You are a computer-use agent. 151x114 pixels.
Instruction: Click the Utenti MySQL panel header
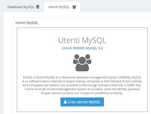pyautogui.click(x=27, y=23)
